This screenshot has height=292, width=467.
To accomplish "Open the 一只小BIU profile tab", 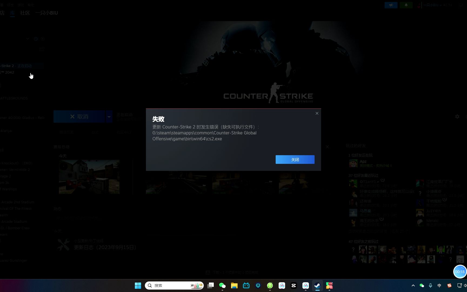I will tap(46, 13).
